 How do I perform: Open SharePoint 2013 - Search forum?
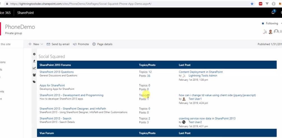[x=56, y=118]
